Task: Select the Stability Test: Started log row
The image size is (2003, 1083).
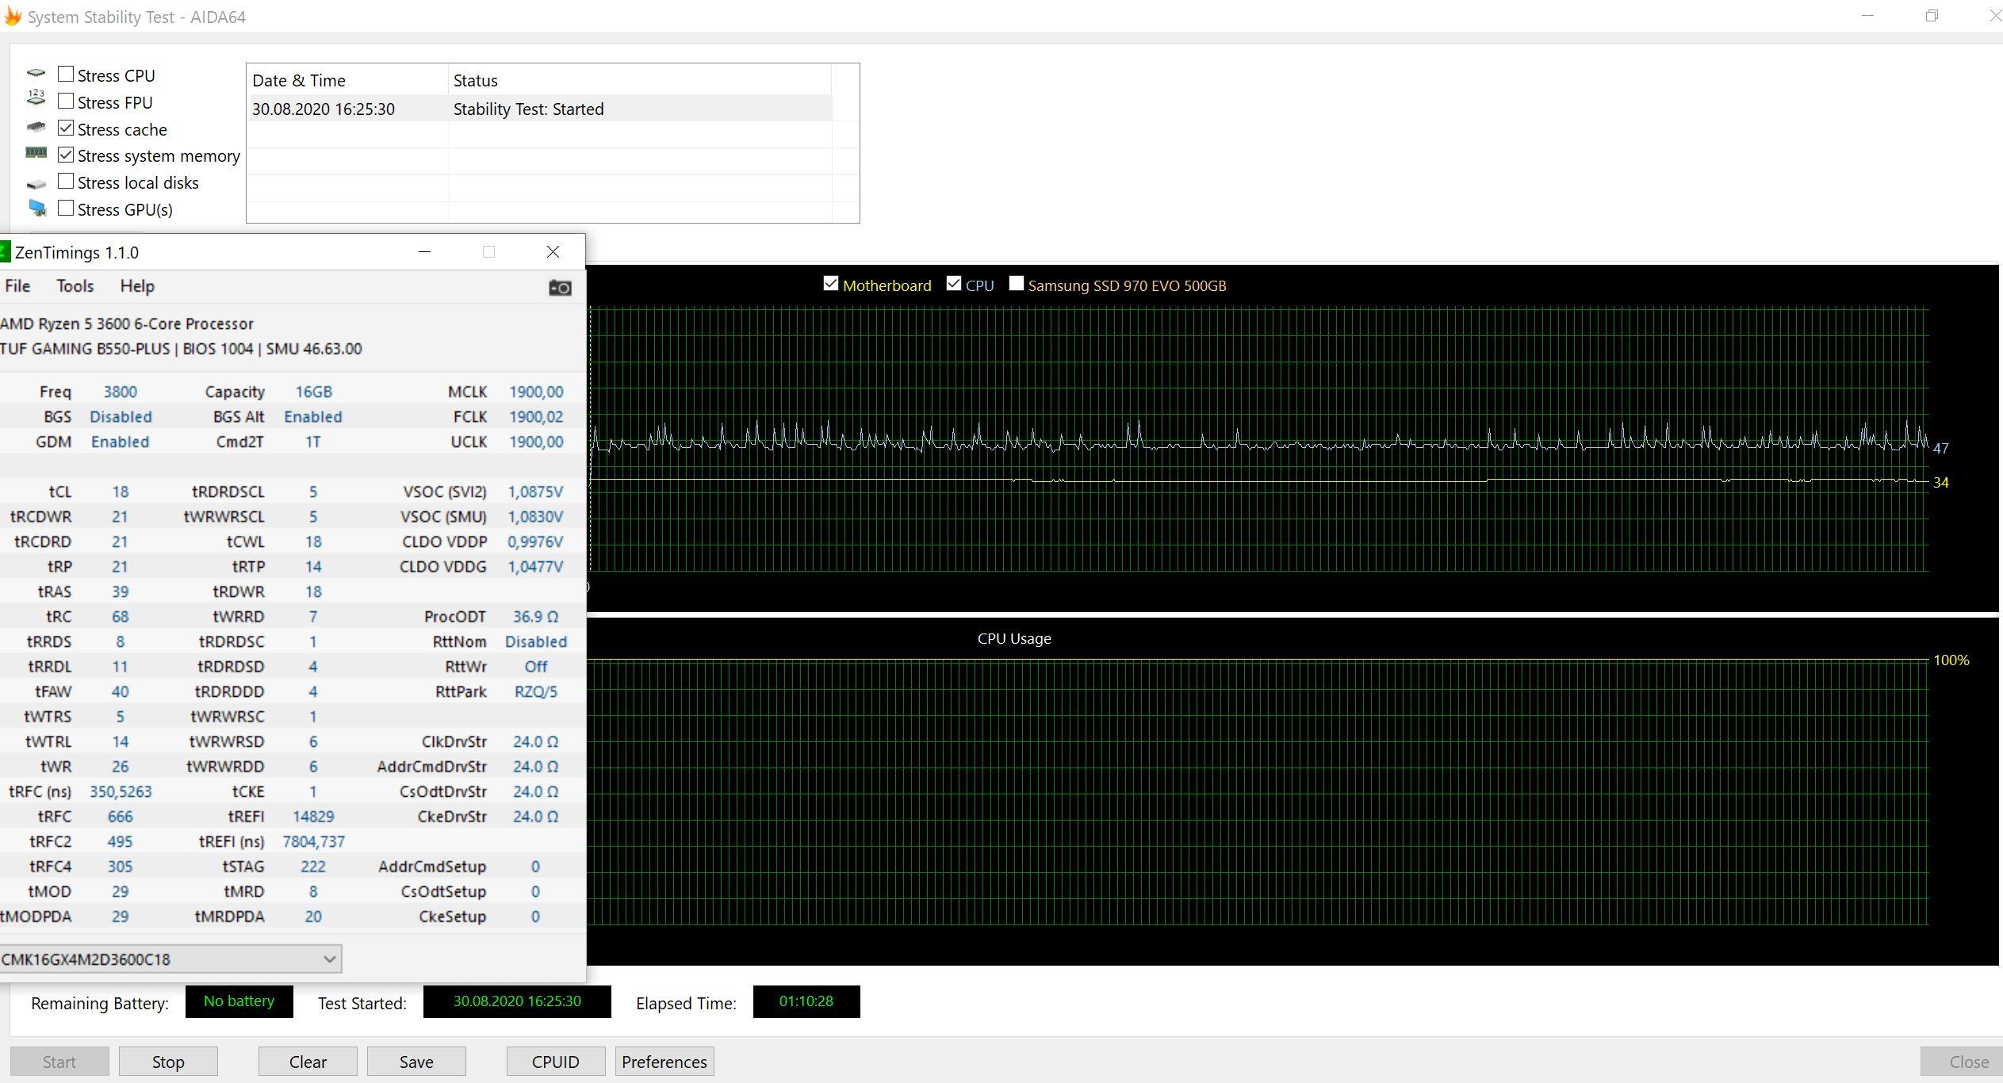Action: click(x=539, y=109)
